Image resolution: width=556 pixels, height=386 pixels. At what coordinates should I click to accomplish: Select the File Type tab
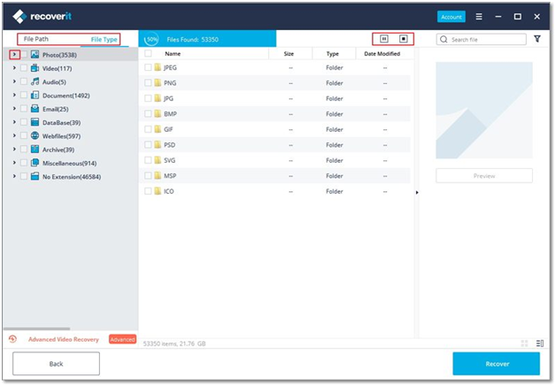(x=104, y=40)
